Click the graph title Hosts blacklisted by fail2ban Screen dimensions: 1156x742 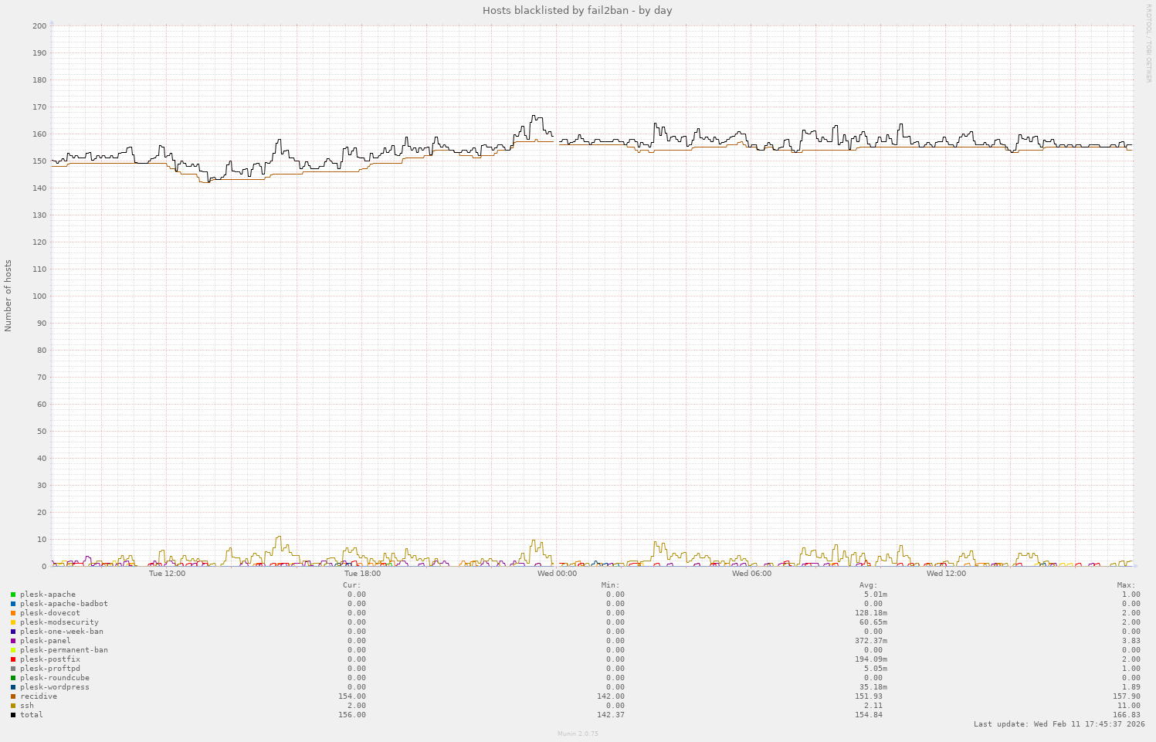(578, 10)
